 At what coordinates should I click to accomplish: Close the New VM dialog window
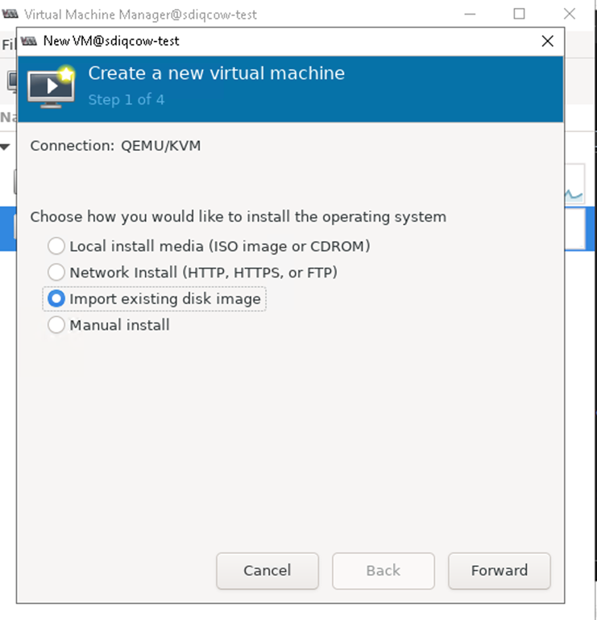point(547,41)
